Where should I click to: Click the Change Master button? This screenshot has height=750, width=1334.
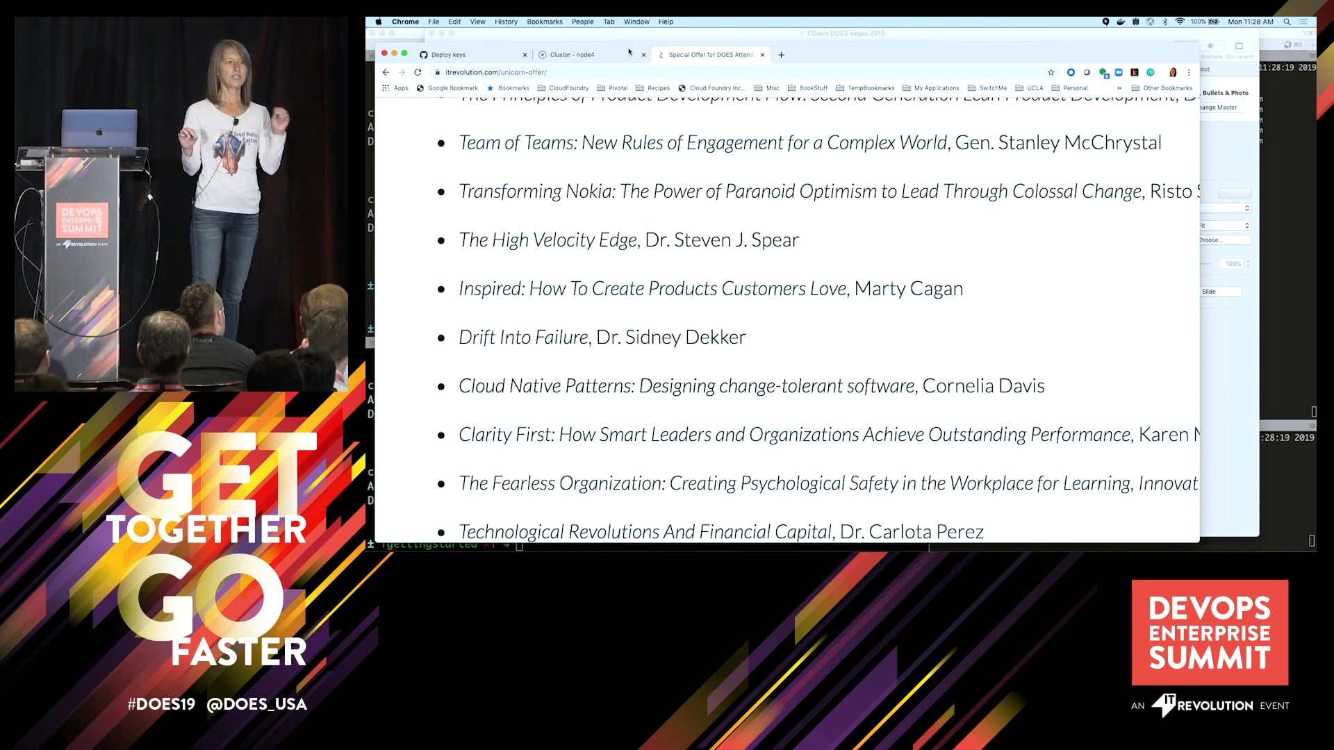click(1221, 108)
